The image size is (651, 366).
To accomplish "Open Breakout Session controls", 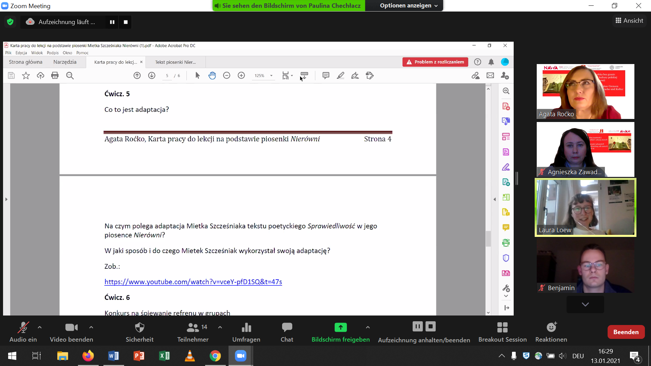I will (x=502, y=328).
